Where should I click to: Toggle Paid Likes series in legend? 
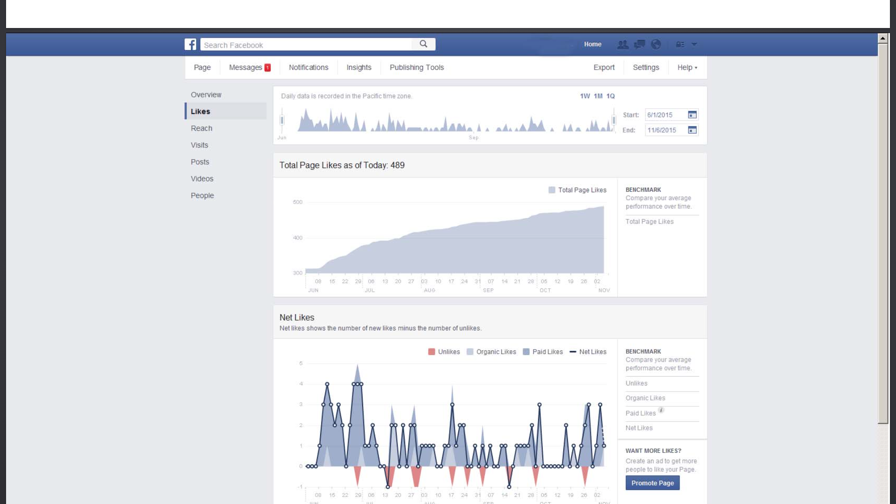pyautogui.click(x=543, y=352)
